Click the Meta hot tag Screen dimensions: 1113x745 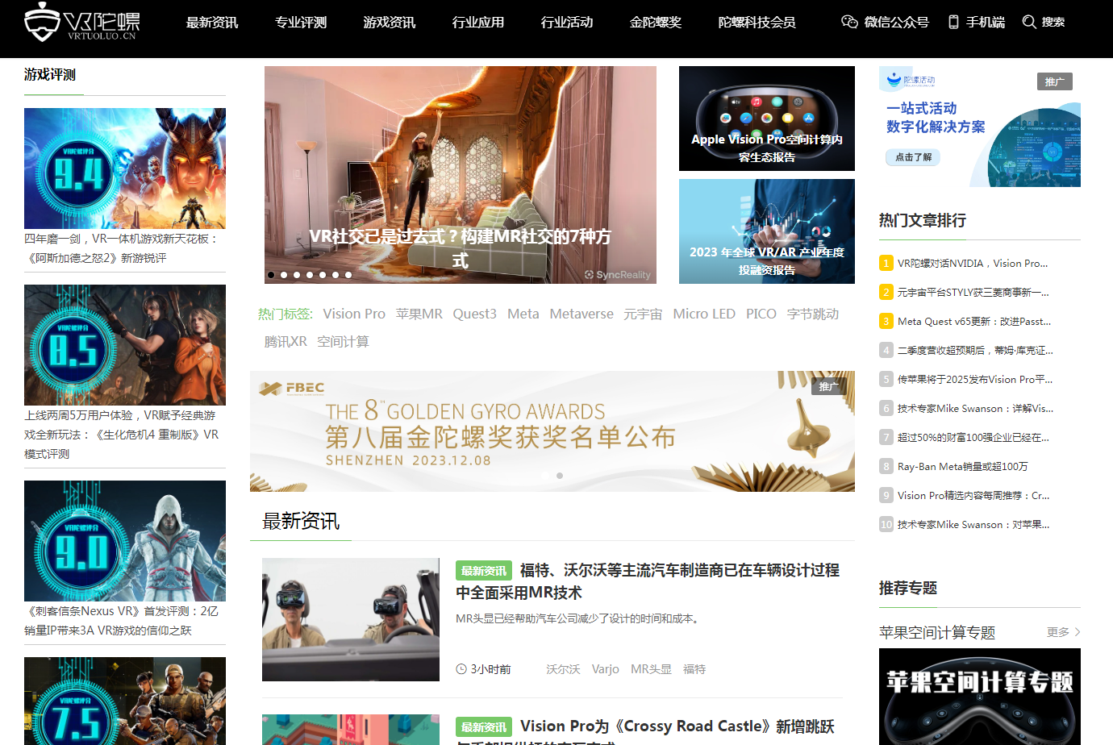coord(523,314)
